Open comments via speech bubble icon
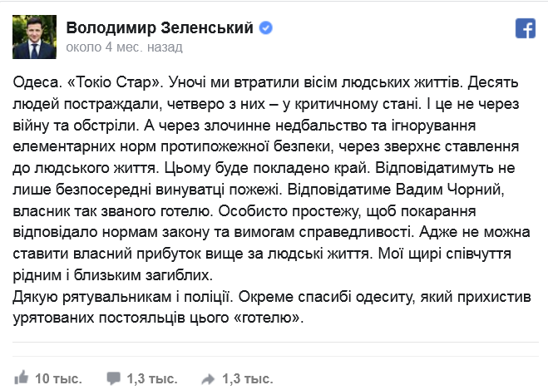The height and width of the screenshot is (390, 548). pos(114,378)
